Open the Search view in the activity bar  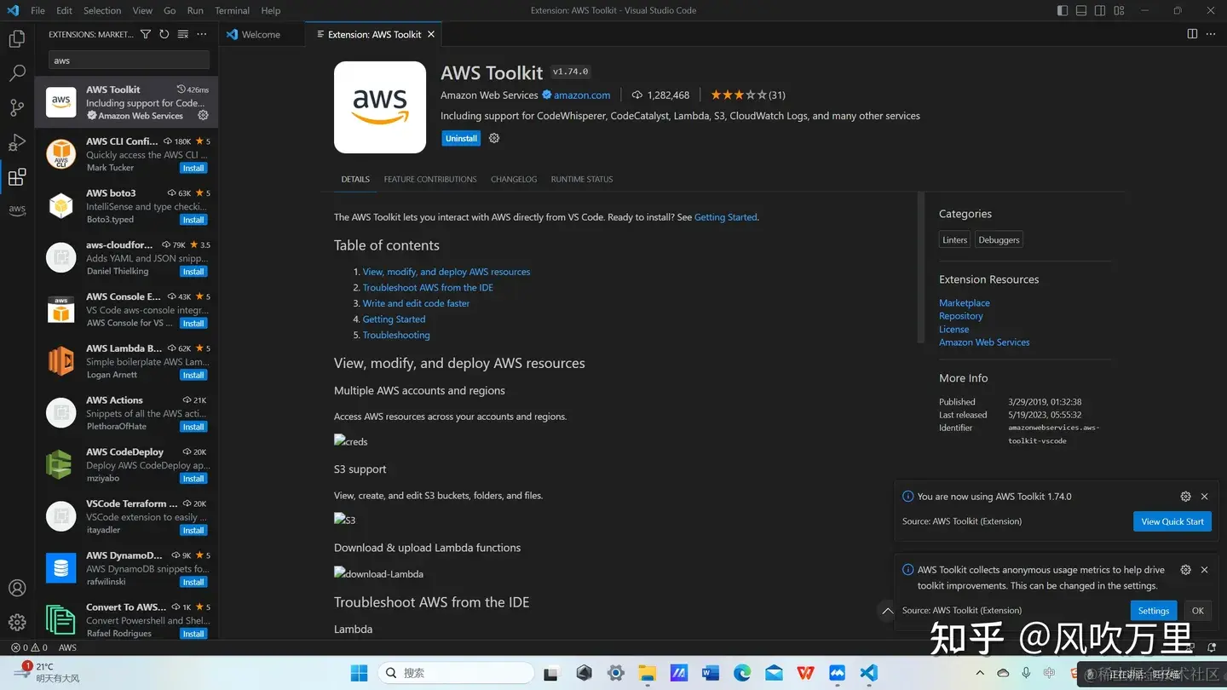[x=17, y=73]
